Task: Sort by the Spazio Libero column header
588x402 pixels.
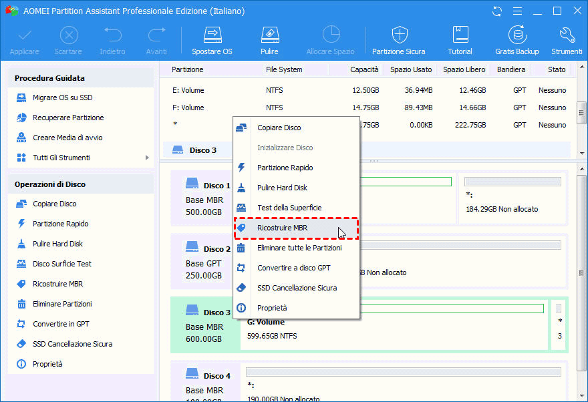Action: (x=464, y=69)
